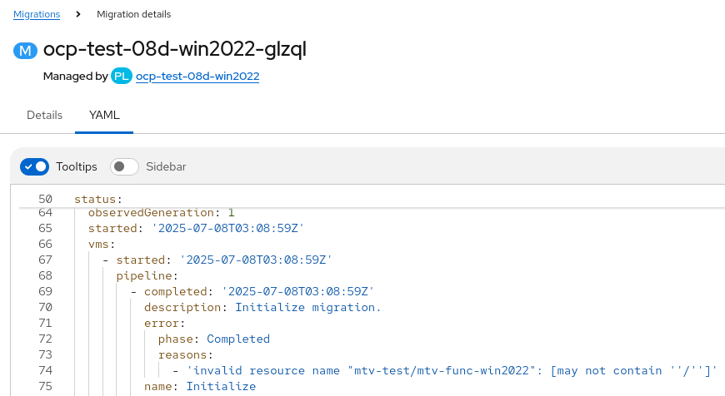Go back to Migrations via breadcrumb
Viewport: 725px width, 396px height.
pyautogui.click(x=37, y=14)
